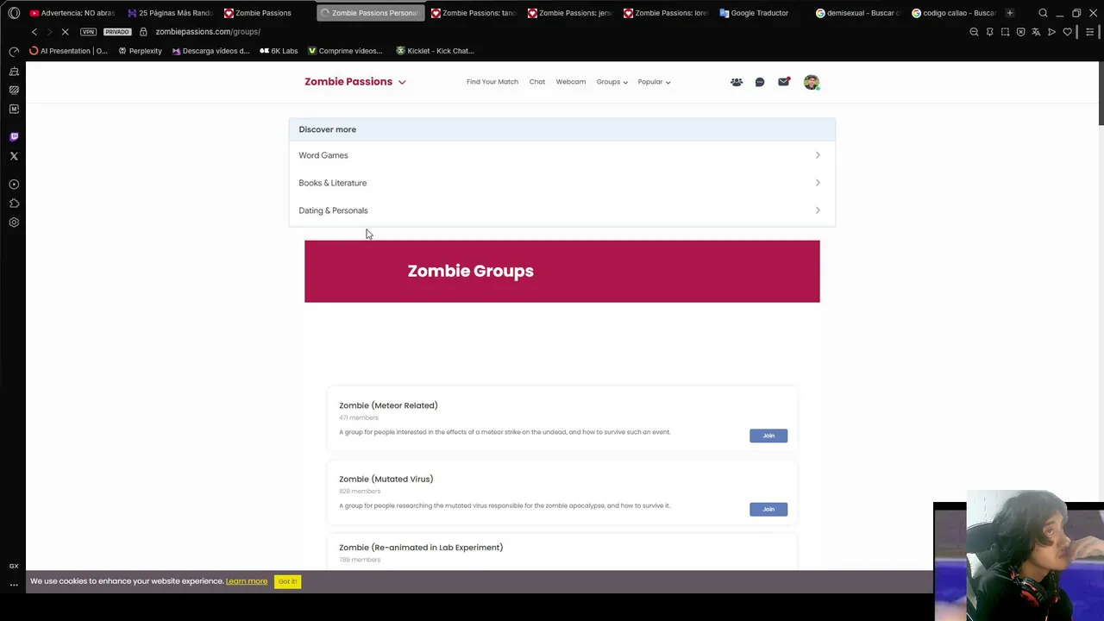
Task: Dismiss cookie banner with Got it
Action: point(287,581)
